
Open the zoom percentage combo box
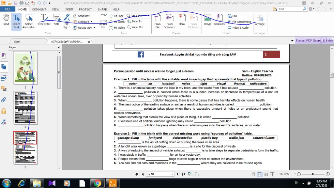click(x=149, y=16)
